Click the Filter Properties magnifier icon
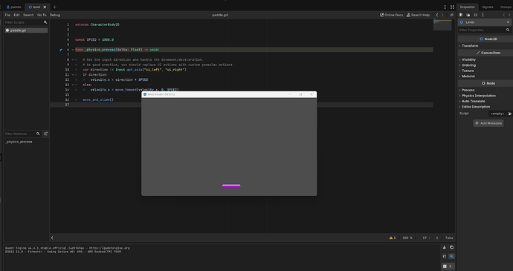Viewport: 513px width, 271px height. pos(508,30)
